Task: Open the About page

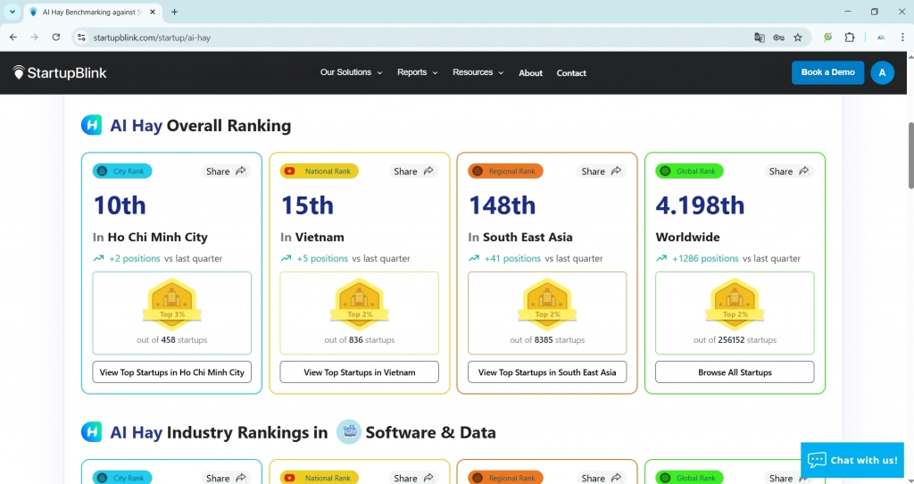Action: pos(530,73)
